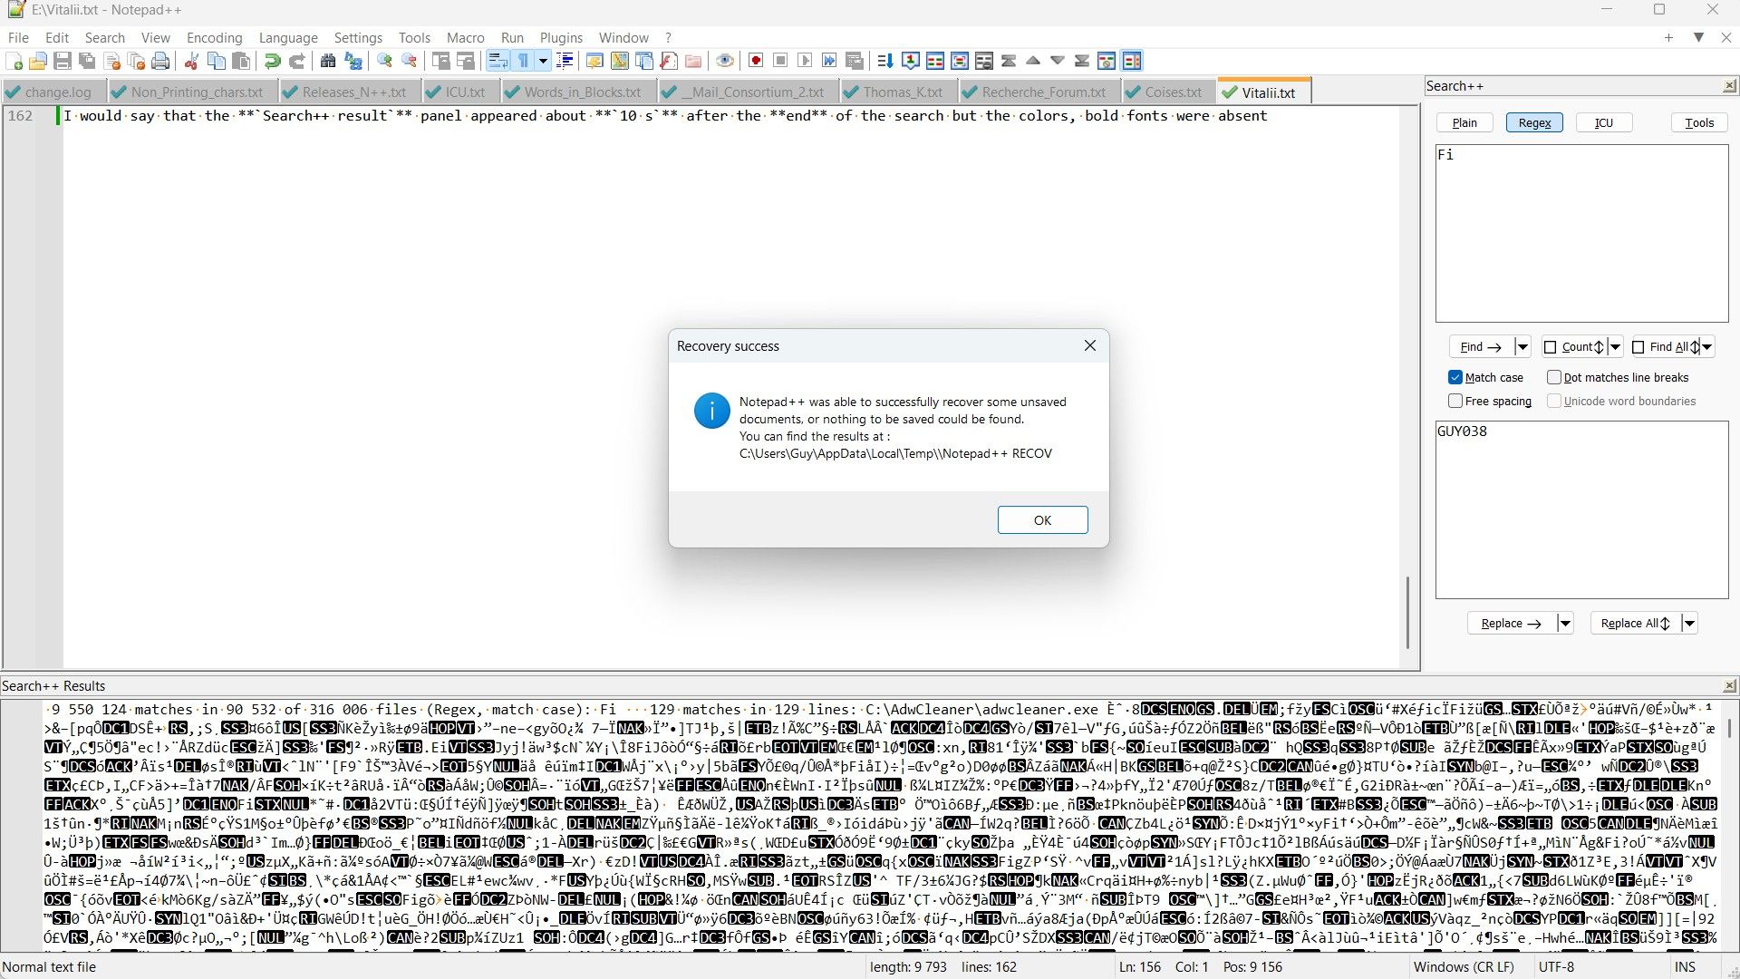Toggle Word Wrap toolbar icon
Image resolution: width=1740 pixels, height=979 pixels.
(x=498, y=61)
